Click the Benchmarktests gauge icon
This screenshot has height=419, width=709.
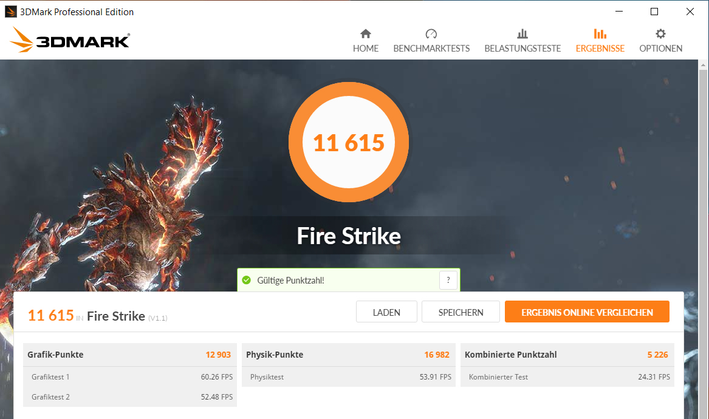[x=431, y=34]
